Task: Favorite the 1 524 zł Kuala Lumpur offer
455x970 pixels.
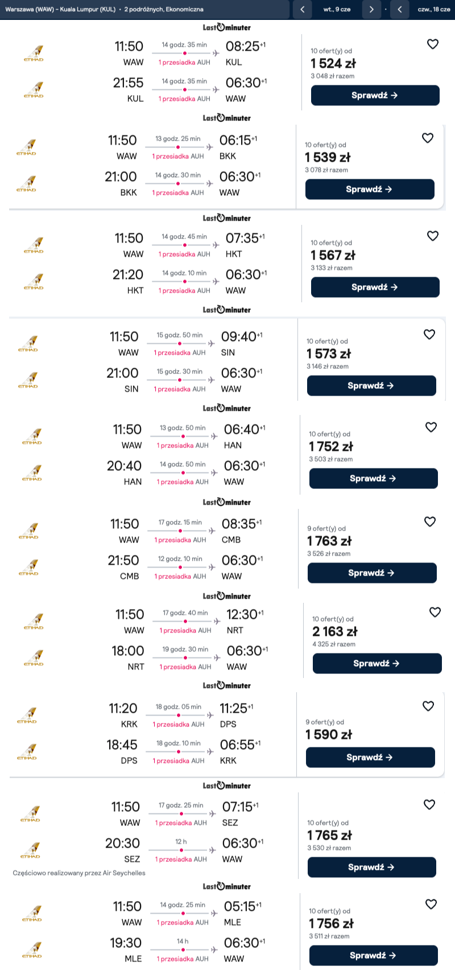Action: 433,44
